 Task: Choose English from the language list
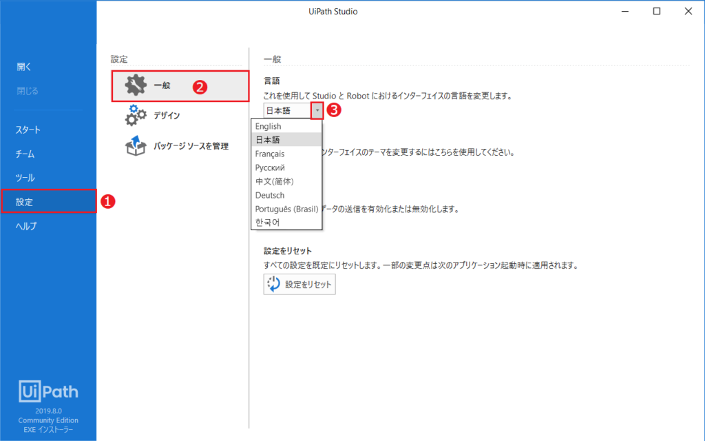point(286,126)
